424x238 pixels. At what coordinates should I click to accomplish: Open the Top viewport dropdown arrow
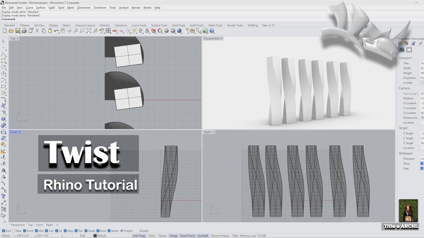[x=18, y=38]
